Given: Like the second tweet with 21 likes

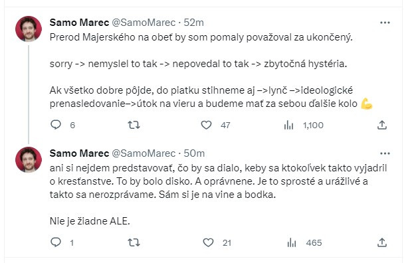Looking at the screenshot, I should [209, 242].
